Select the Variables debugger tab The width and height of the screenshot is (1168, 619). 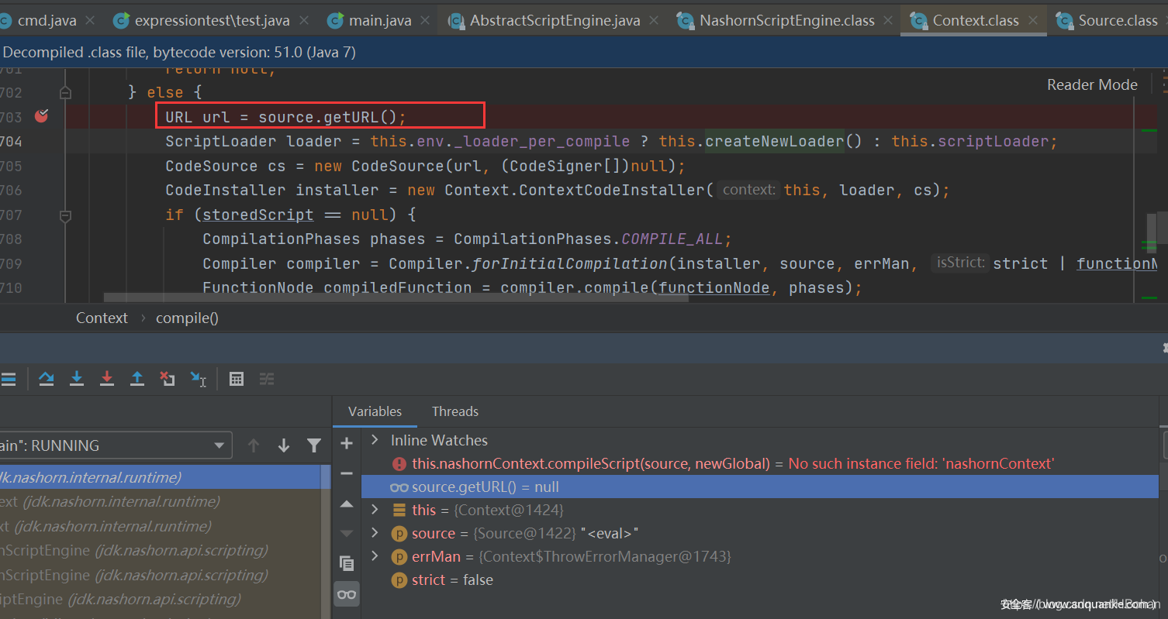tap(375, 411)
